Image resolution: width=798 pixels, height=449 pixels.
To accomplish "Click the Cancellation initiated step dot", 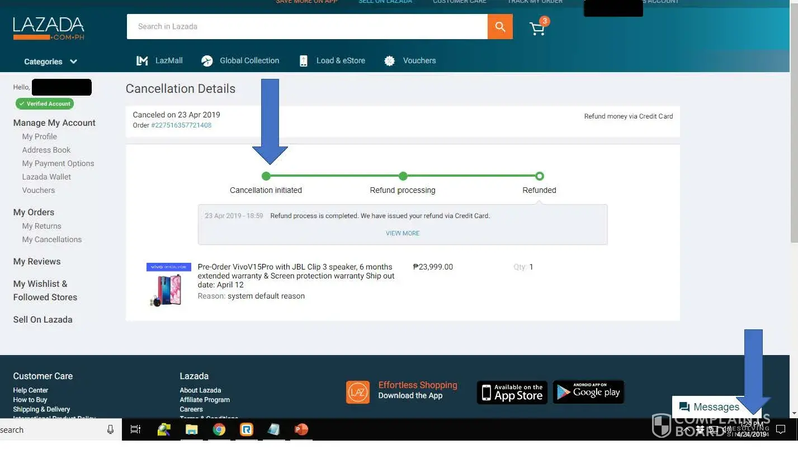I will pyautogui.click(x=266, y=176).
